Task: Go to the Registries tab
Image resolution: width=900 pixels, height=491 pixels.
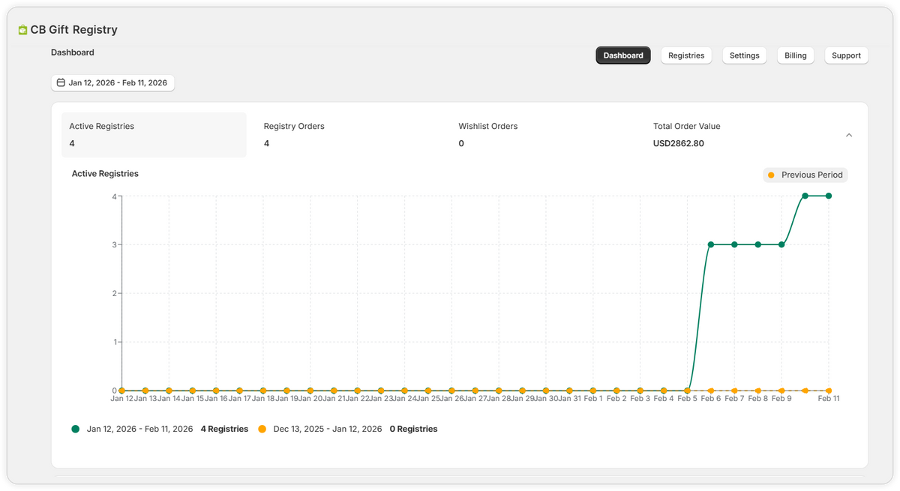Action: (686, 55)
